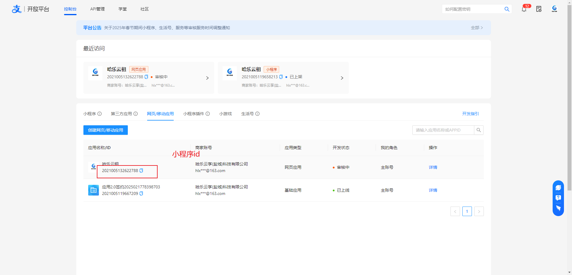Open the account avatar in top right
The width and height of the screenshot is (572, 275).
[x=554, y=9]
